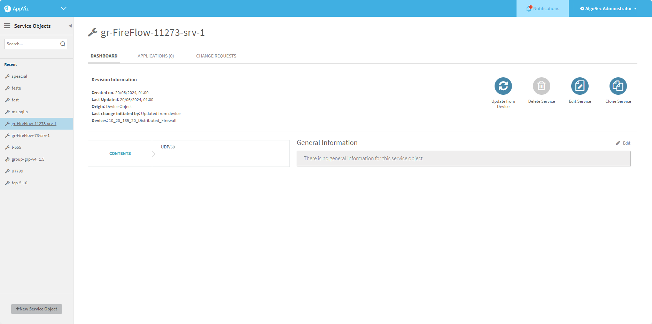Click the pencil Edit next to General Information
652x324 pixels.
[x=623, y=143]
